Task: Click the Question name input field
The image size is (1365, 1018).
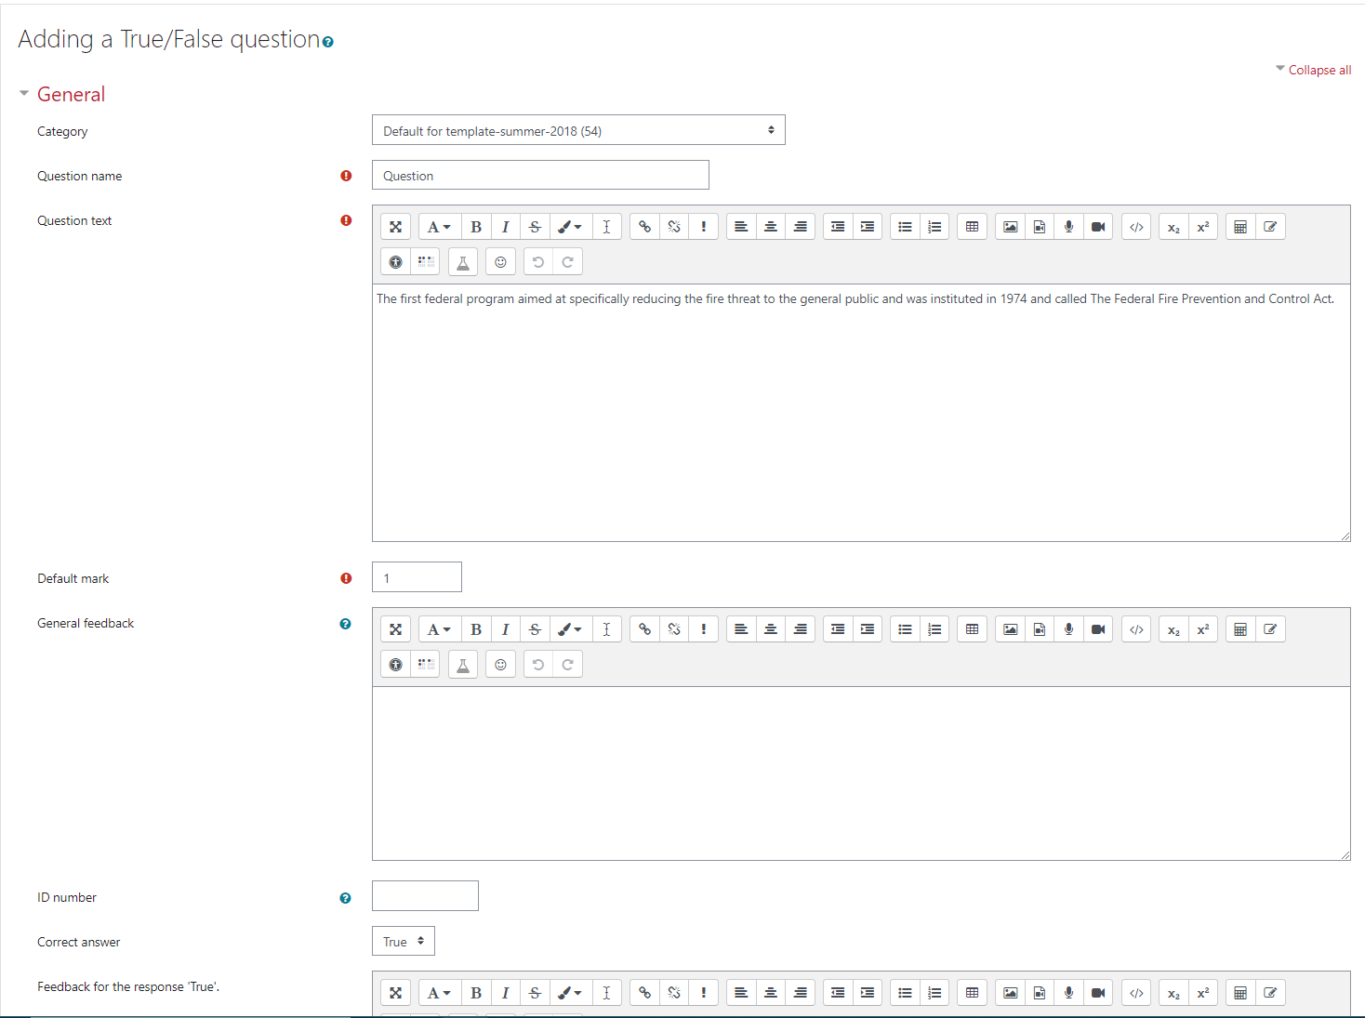Action: pos(540,175)
